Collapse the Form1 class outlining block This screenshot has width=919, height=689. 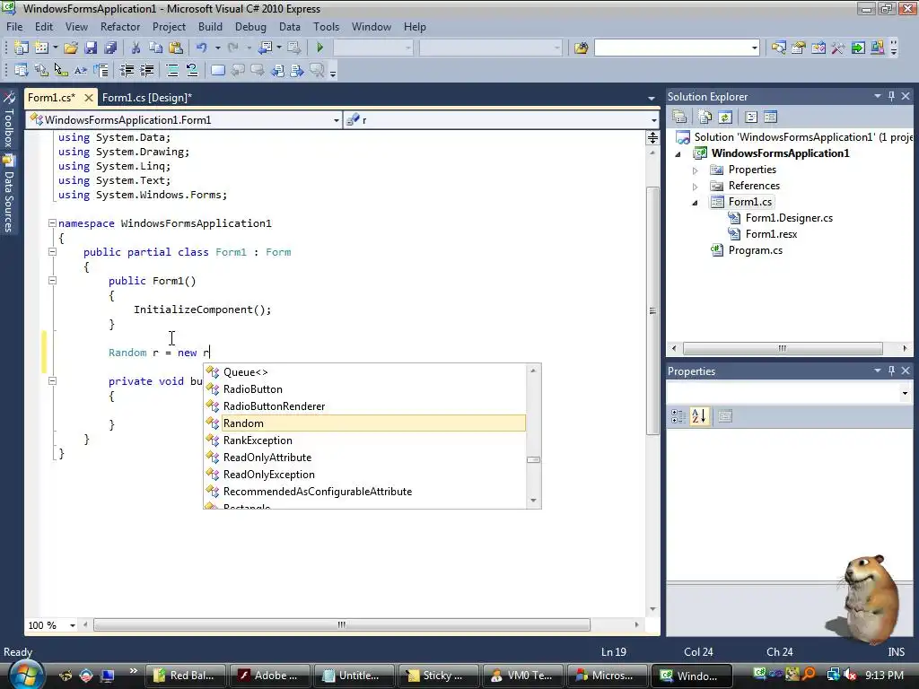(52, 252)
